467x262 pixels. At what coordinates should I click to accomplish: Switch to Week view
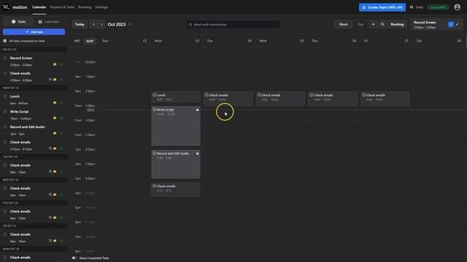[x=343, y=24]
